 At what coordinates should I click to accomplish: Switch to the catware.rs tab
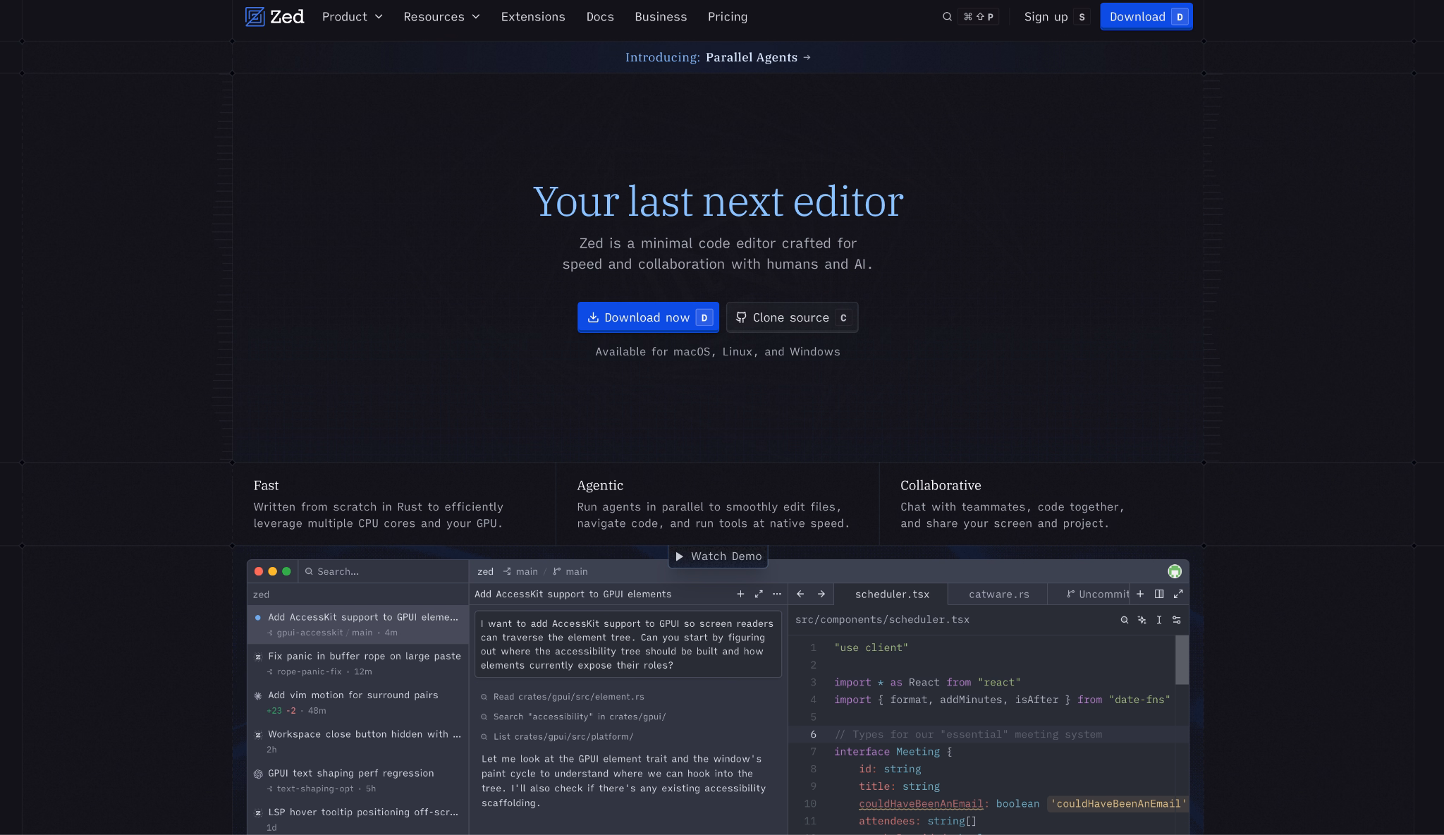tap(998, 594)
